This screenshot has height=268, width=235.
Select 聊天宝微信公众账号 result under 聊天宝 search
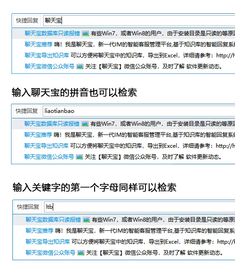[x=50, y=67]
